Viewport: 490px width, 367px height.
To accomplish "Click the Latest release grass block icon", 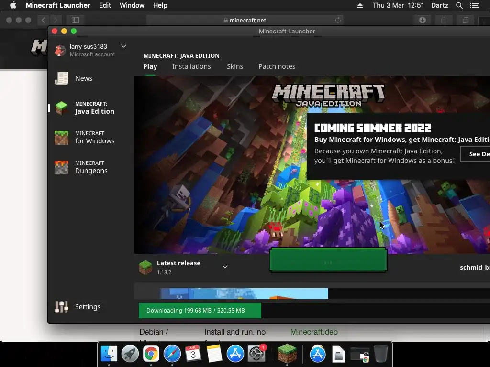I will click(145, 268).
